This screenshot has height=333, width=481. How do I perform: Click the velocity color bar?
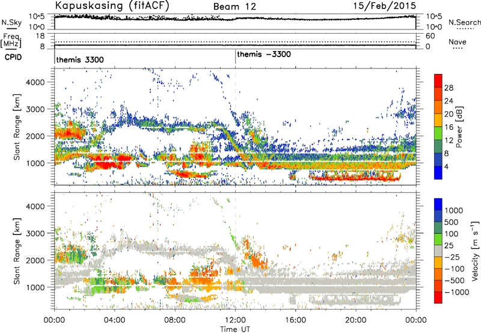(438, 251)
